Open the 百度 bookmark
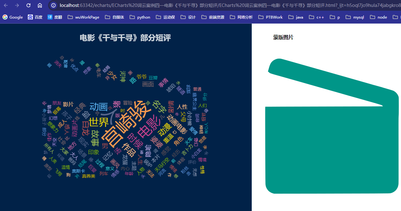The height and width of the screenshot is (211, 401). click(35, 17)
